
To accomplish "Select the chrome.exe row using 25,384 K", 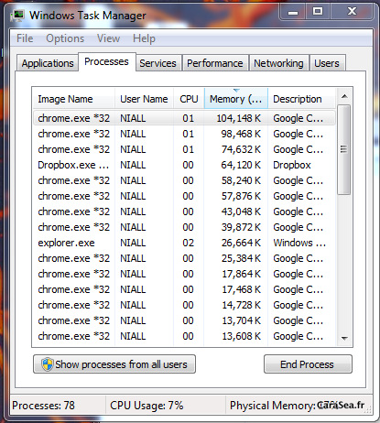I will pyautogui.click(x=184, y=258).
